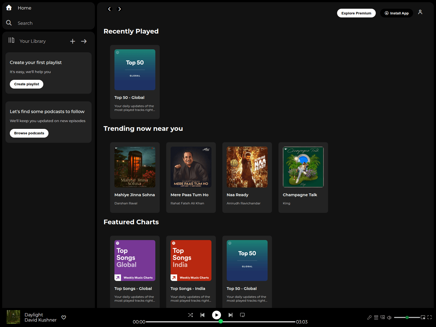Click David Kushner artist name

(x=41, y=320)
